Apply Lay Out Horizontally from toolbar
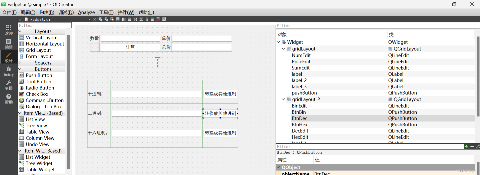This screenshot has width=480, height=175. click(x=124, y=19)
